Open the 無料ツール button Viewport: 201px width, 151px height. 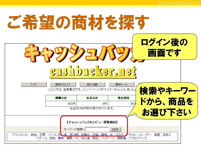(x=121, y=84)
